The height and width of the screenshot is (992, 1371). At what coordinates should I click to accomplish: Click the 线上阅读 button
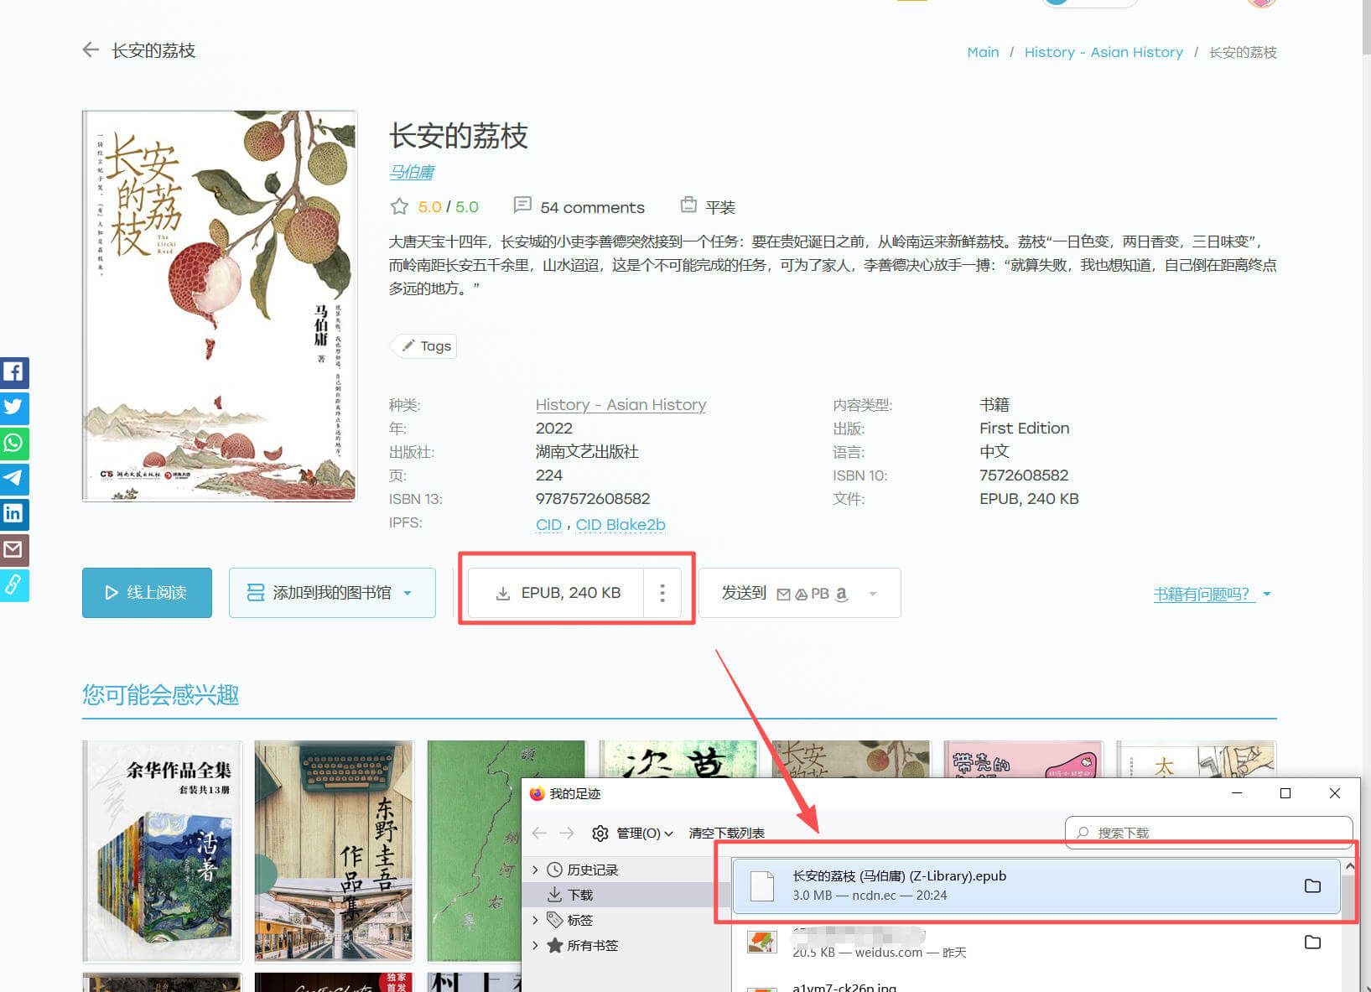coord(147,593)
